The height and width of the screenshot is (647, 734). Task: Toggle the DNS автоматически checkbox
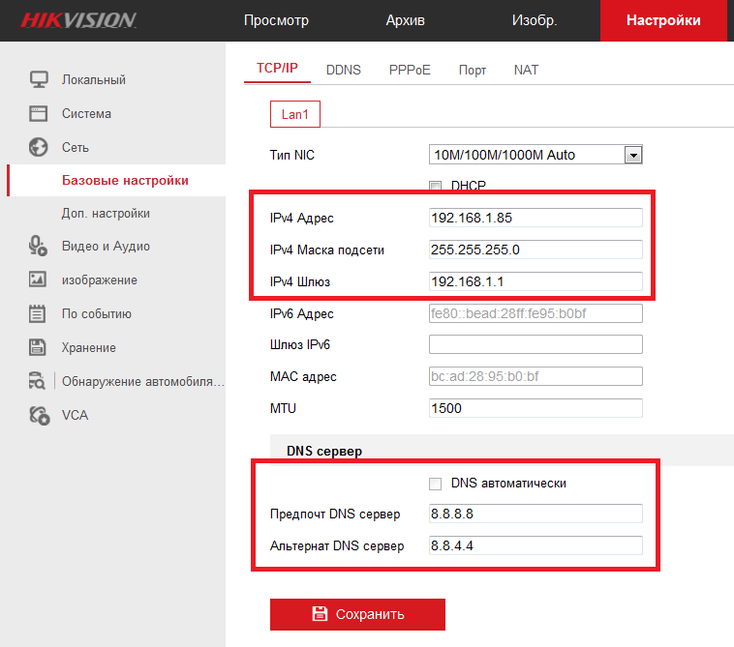click(436, 483)
